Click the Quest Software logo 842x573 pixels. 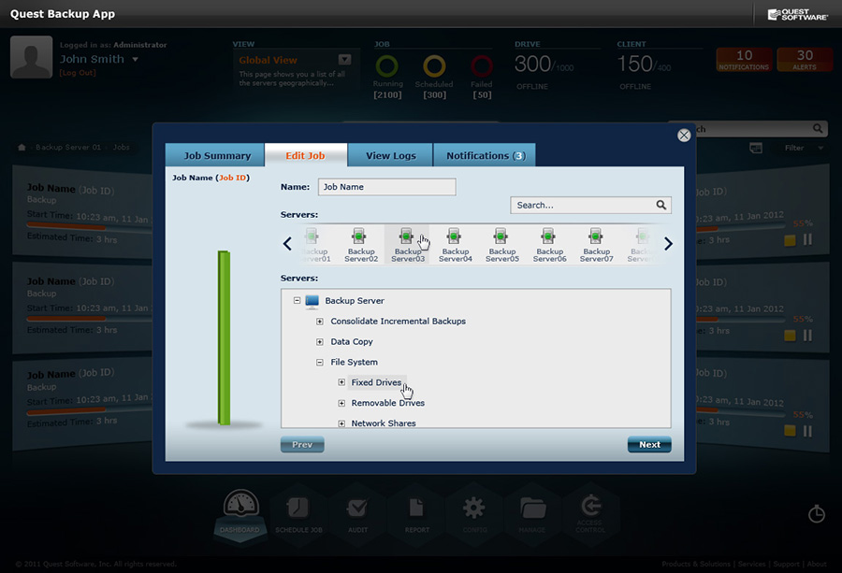pos(797,14)
